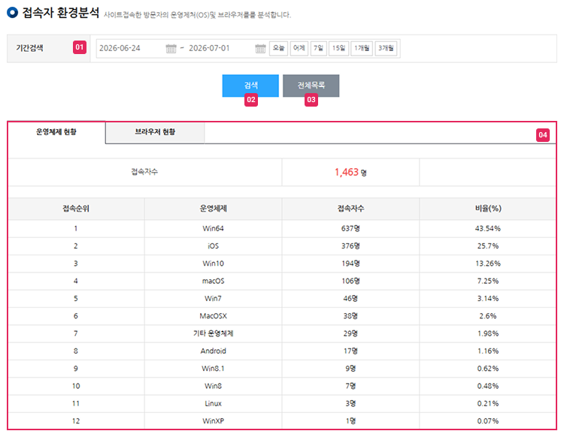Image resolution: width=564 pixels, height=437 pixels.
Task: Select the Win64 operating system cell
Action: pyautogui.click(x=214, y=229)
